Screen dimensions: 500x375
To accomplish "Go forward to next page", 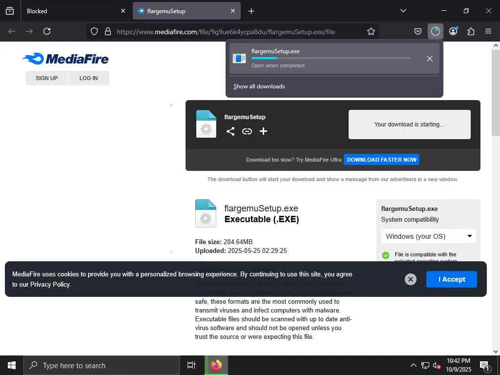I will click(x=29, y=31).
